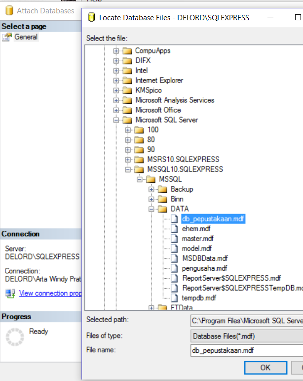Viewport: 303px width, 381px height.
Task: Expand the 90 folder node
Action: click(128, 150)
